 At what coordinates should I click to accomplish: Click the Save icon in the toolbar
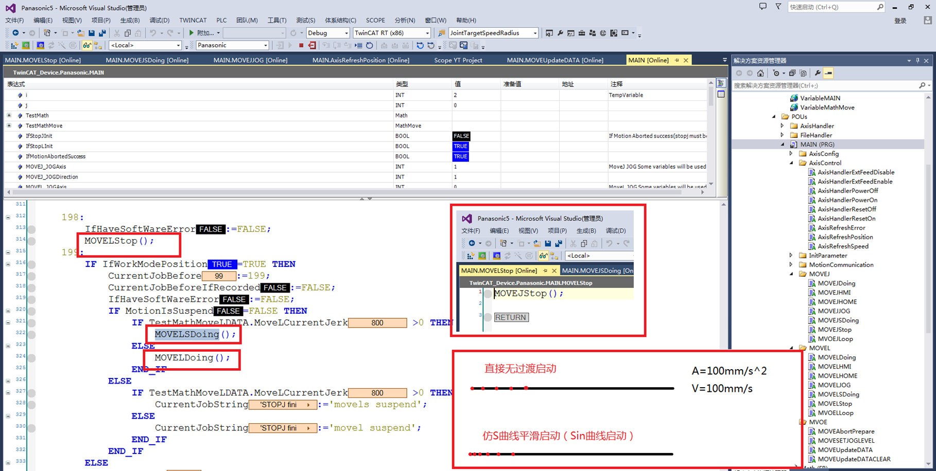91,33
